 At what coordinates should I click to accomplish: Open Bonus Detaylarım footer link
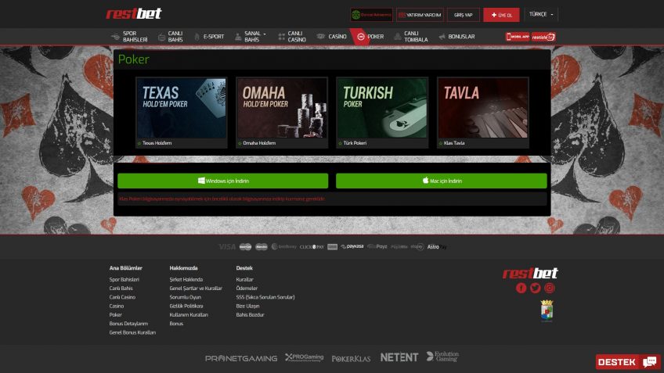tap(128, 324)
